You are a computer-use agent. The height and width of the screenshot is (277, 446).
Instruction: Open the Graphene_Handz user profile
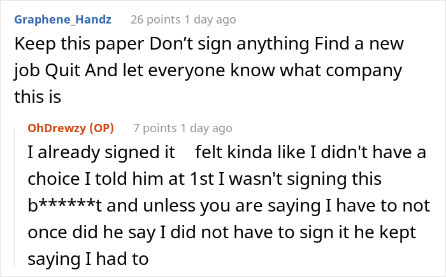point(62,20)
